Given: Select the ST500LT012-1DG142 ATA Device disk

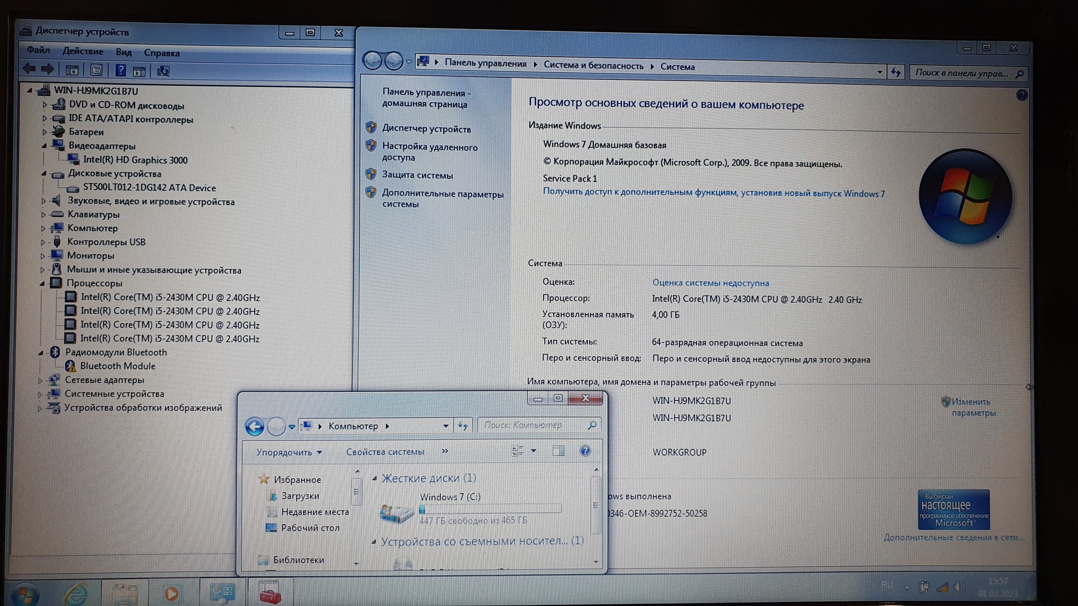Looking at the screenshot, I should [149, 188].
